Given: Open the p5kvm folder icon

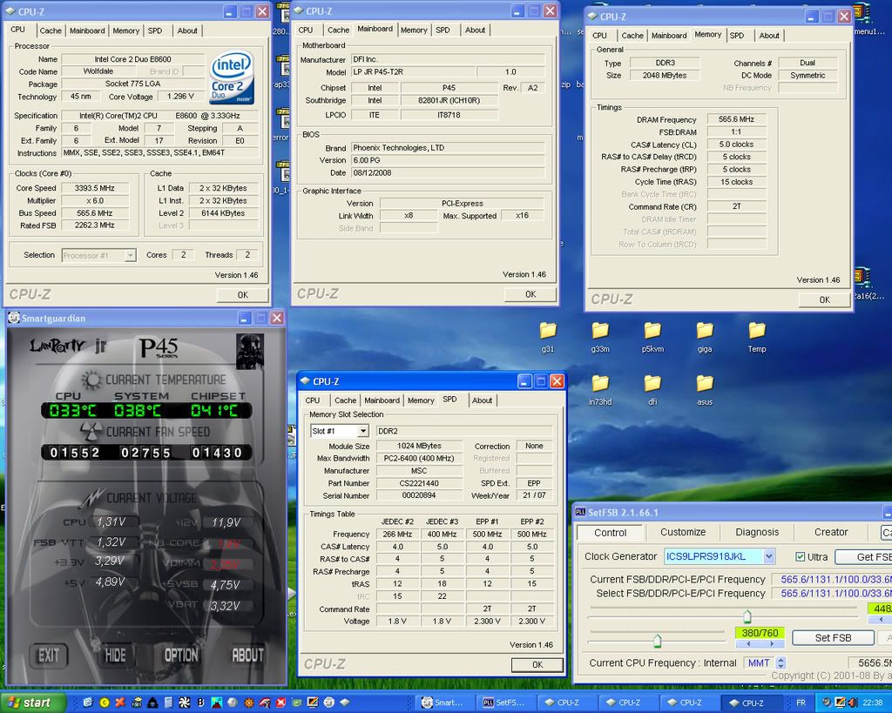Looking at the screenshot, I should [x=652, y=331].
